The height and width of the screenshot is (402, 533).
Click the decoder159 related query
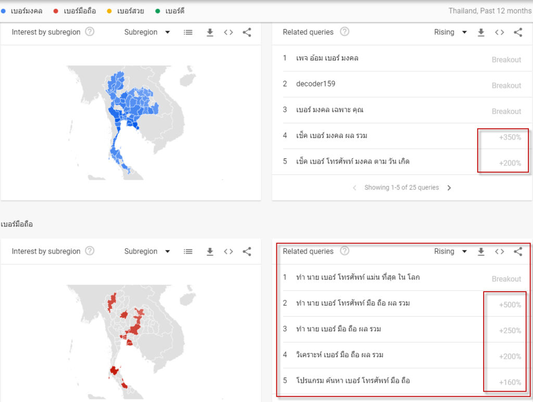[x=315, y=84]
